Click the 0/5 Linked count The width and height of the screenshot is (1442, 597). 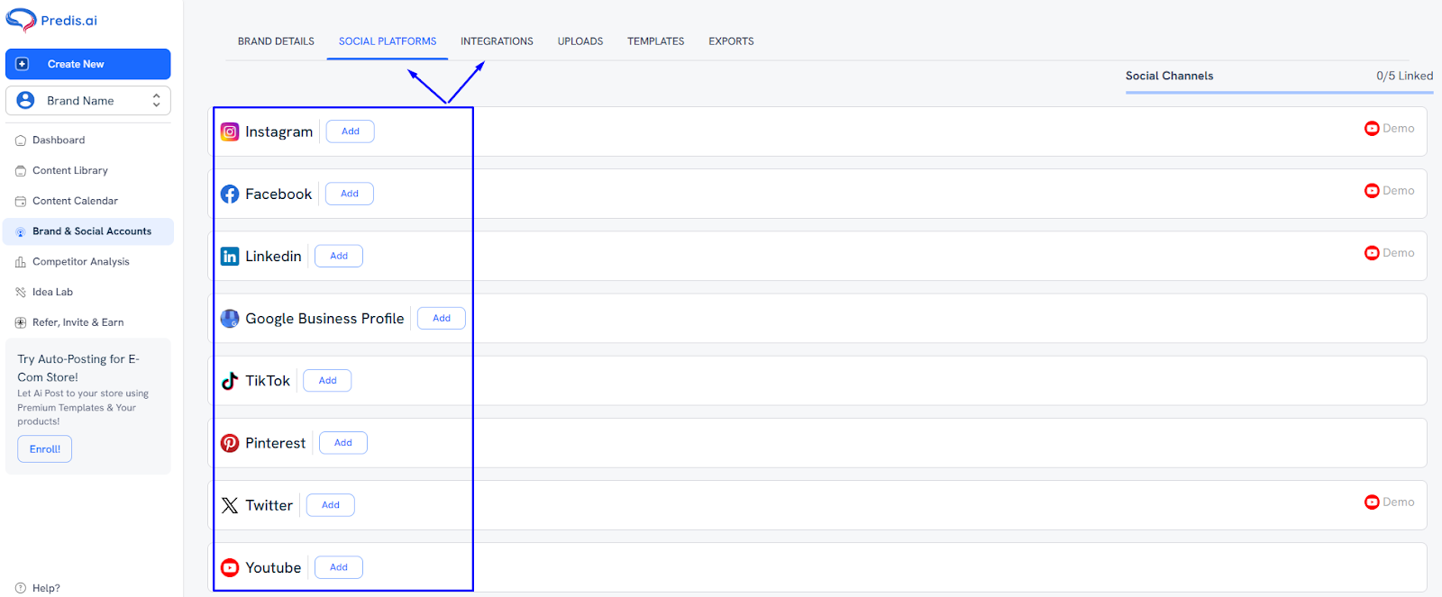pos(1404,76)
